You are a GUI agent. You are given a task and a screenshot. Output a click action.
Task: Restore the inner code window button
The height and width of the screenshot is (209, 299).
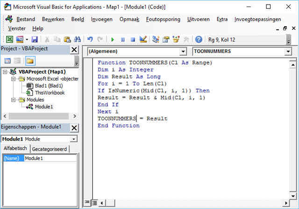click(x=285, y=28)
